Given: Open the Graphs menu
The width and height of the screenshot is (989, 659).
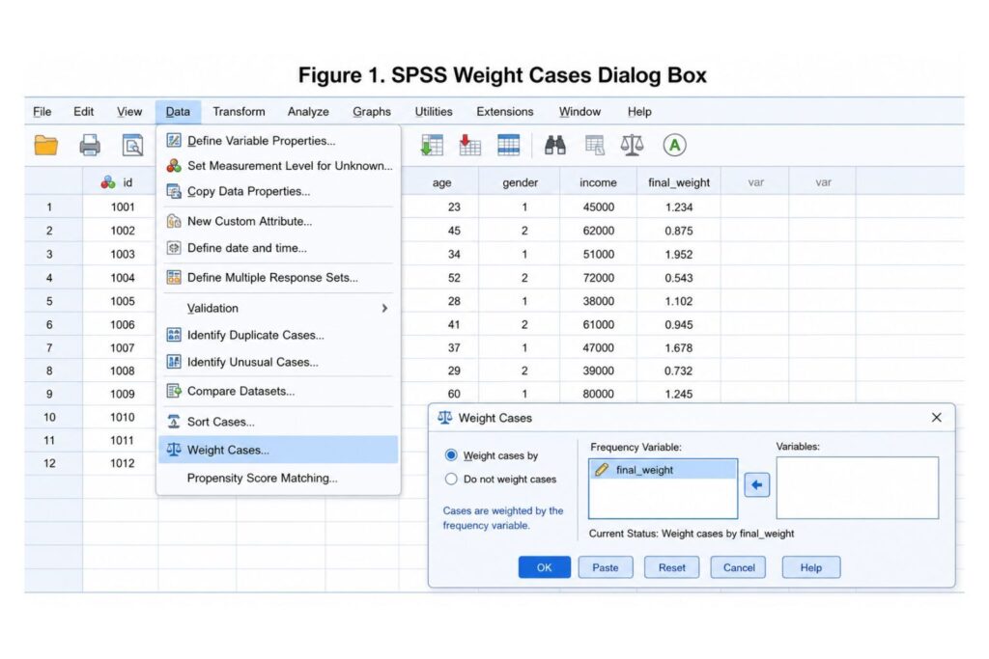Looking at the screenshot, I should [372, 112].
